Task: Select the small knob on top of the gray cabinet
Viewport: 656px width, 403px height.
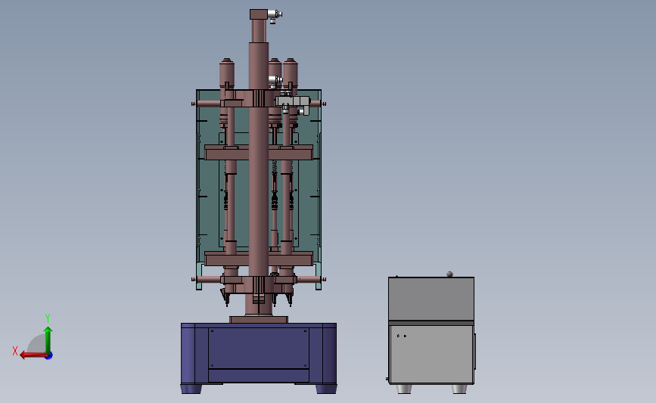Action: click(449, 274)
